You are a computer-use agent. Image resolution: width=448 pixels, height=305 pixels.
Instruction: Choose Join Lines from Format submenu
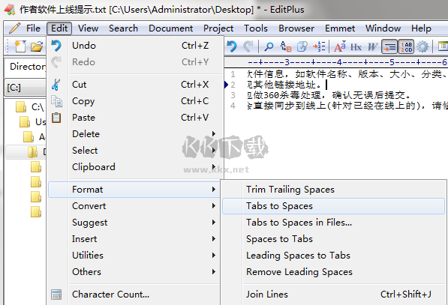[x=333, y=295]
